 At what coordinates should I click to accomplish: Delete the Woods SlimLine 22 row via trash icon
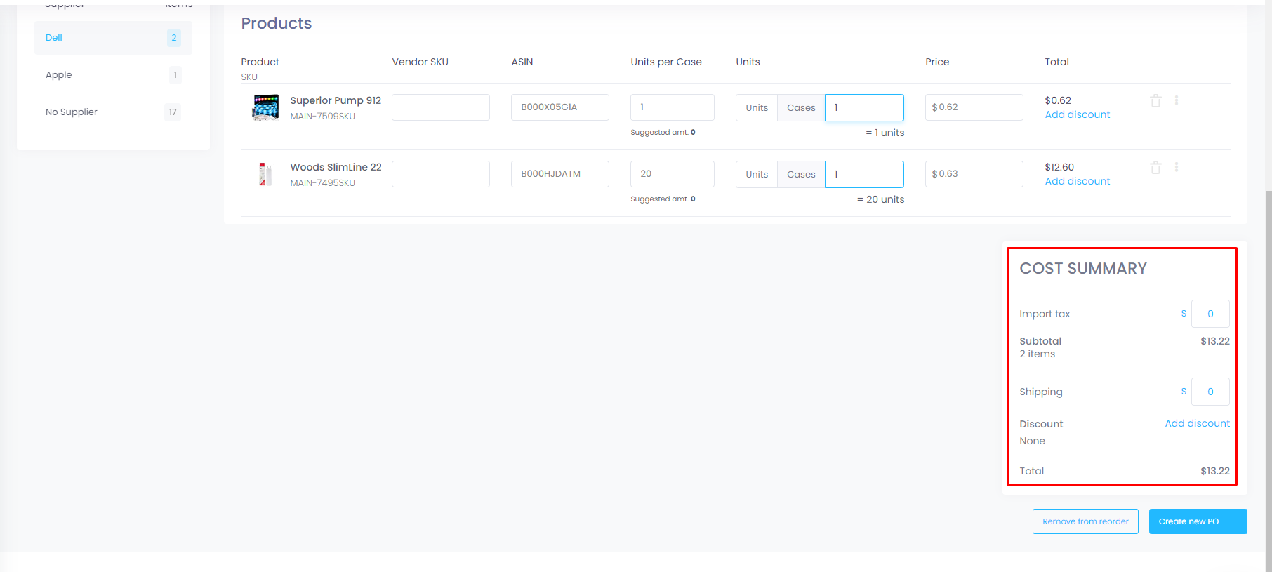(x=1155, y=167)
